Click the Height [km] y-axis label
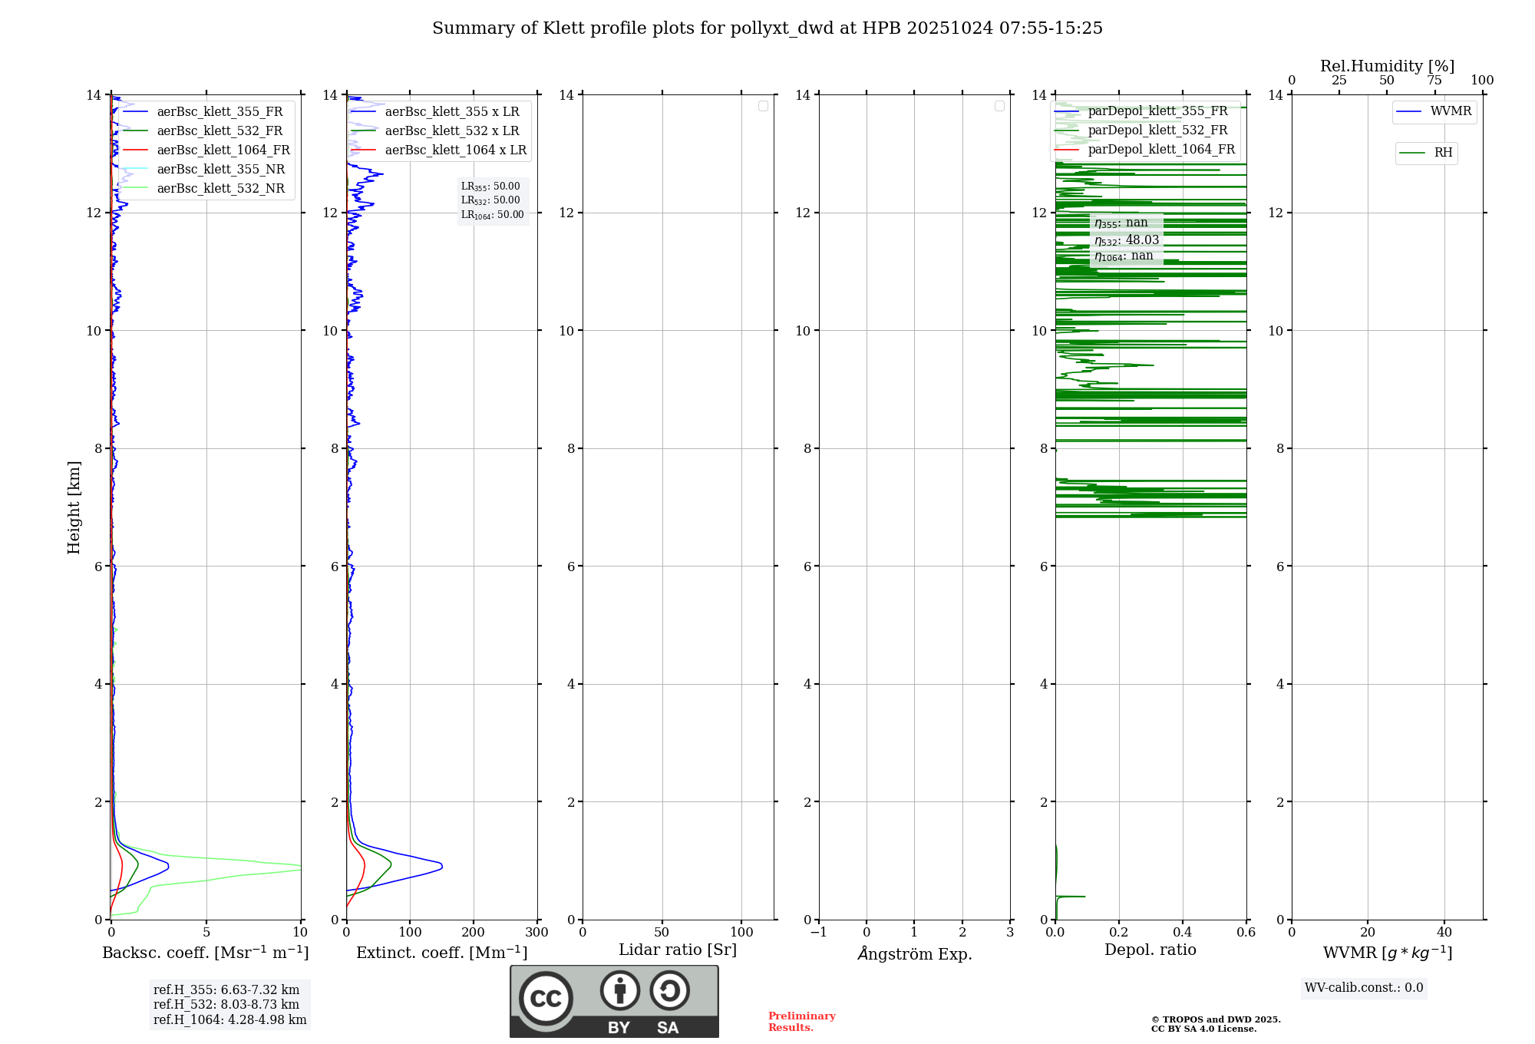Image resolution: width=1535 pixels, height=1044 pixels. (x=74, y=507)
